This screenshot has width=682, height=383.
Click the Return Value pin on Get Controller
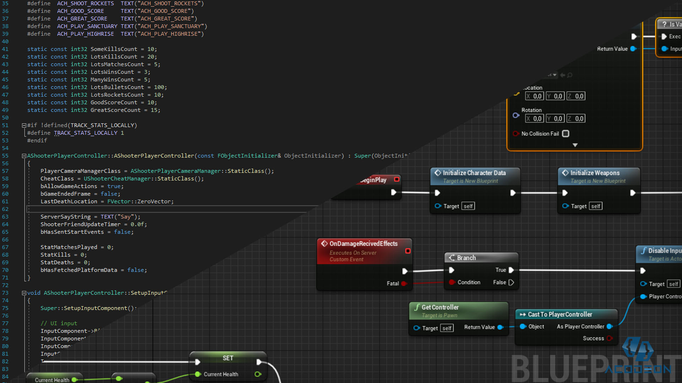tap(500, 327)
